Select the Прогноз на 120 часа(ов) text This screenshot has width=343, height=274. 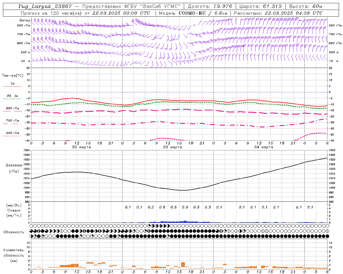click(51, 13)
